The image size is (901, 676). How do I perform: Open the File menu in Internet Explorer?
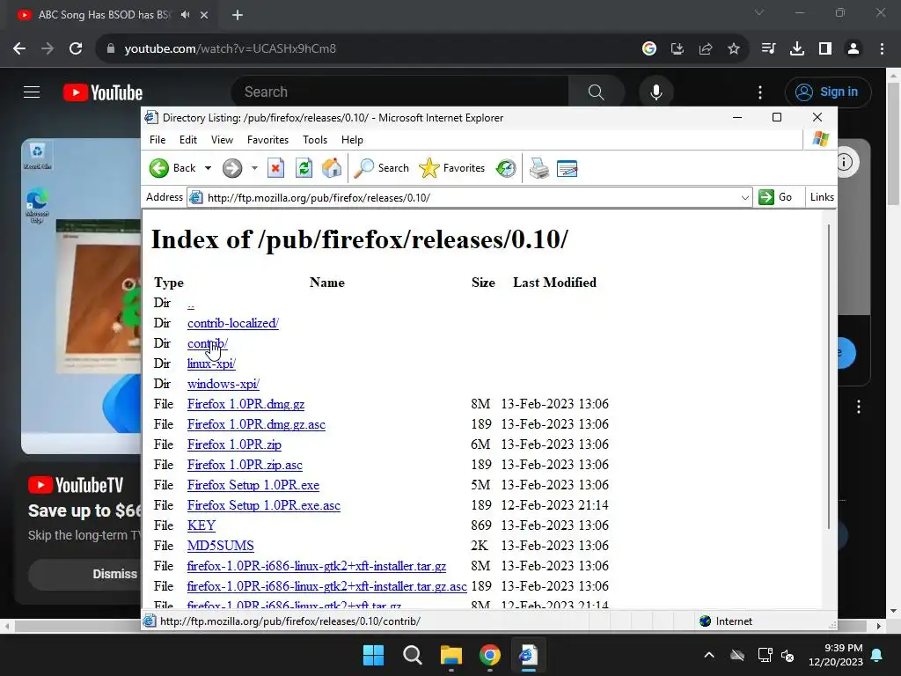(x=157, y=140)
